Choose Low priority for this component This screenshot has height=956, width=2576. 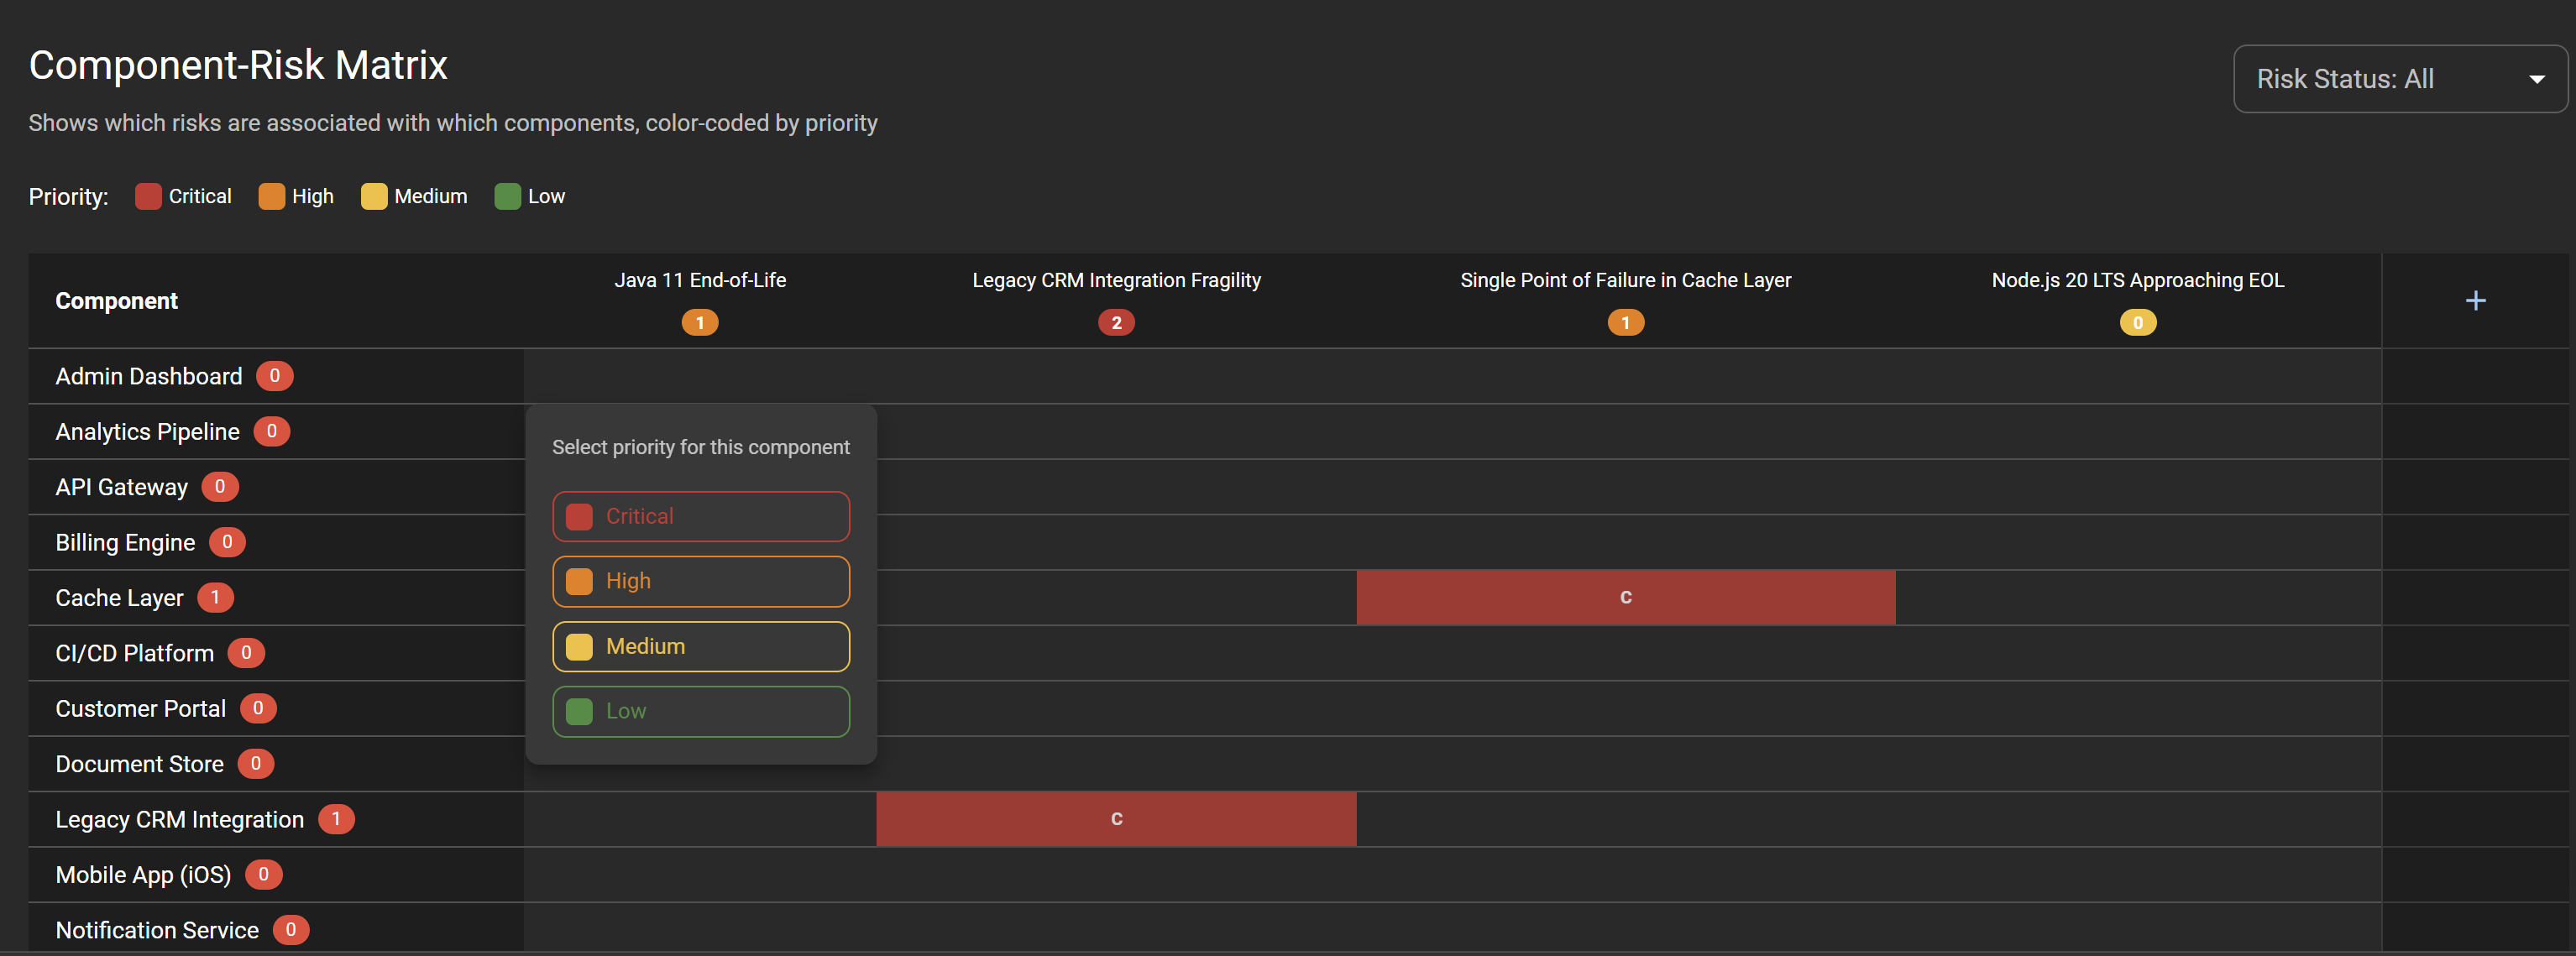tap(700, 711)
